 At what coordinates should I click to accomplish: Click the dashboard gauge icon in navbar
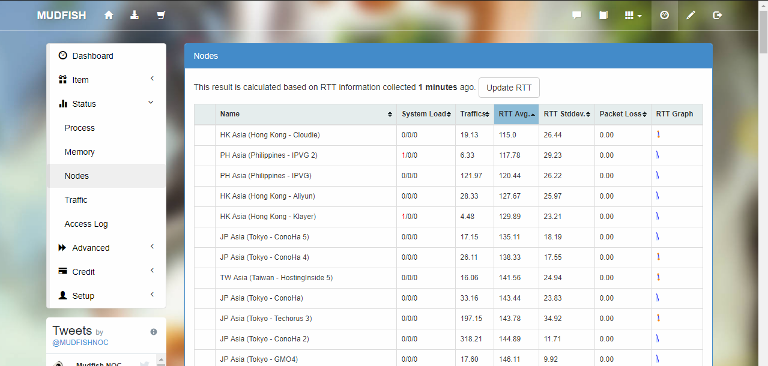pos(664,15)
